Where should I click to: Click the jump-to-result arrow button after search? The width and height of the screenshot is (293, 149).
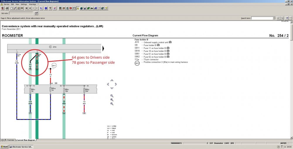click(287, 18)
